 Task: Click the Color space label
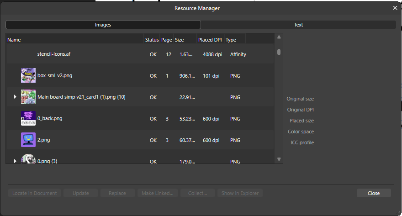pos(301,132)
